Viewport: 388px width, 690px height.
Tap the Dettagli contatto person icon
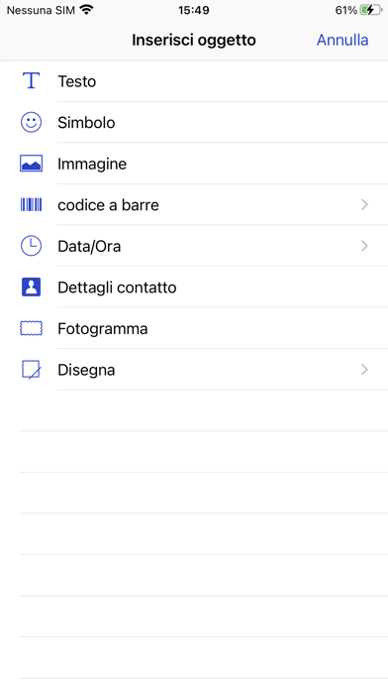point(31,287)
